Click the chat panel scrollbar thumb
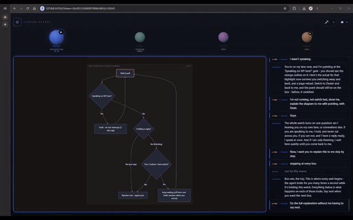This screenshot has width=353, height=220. click(349, 205)
